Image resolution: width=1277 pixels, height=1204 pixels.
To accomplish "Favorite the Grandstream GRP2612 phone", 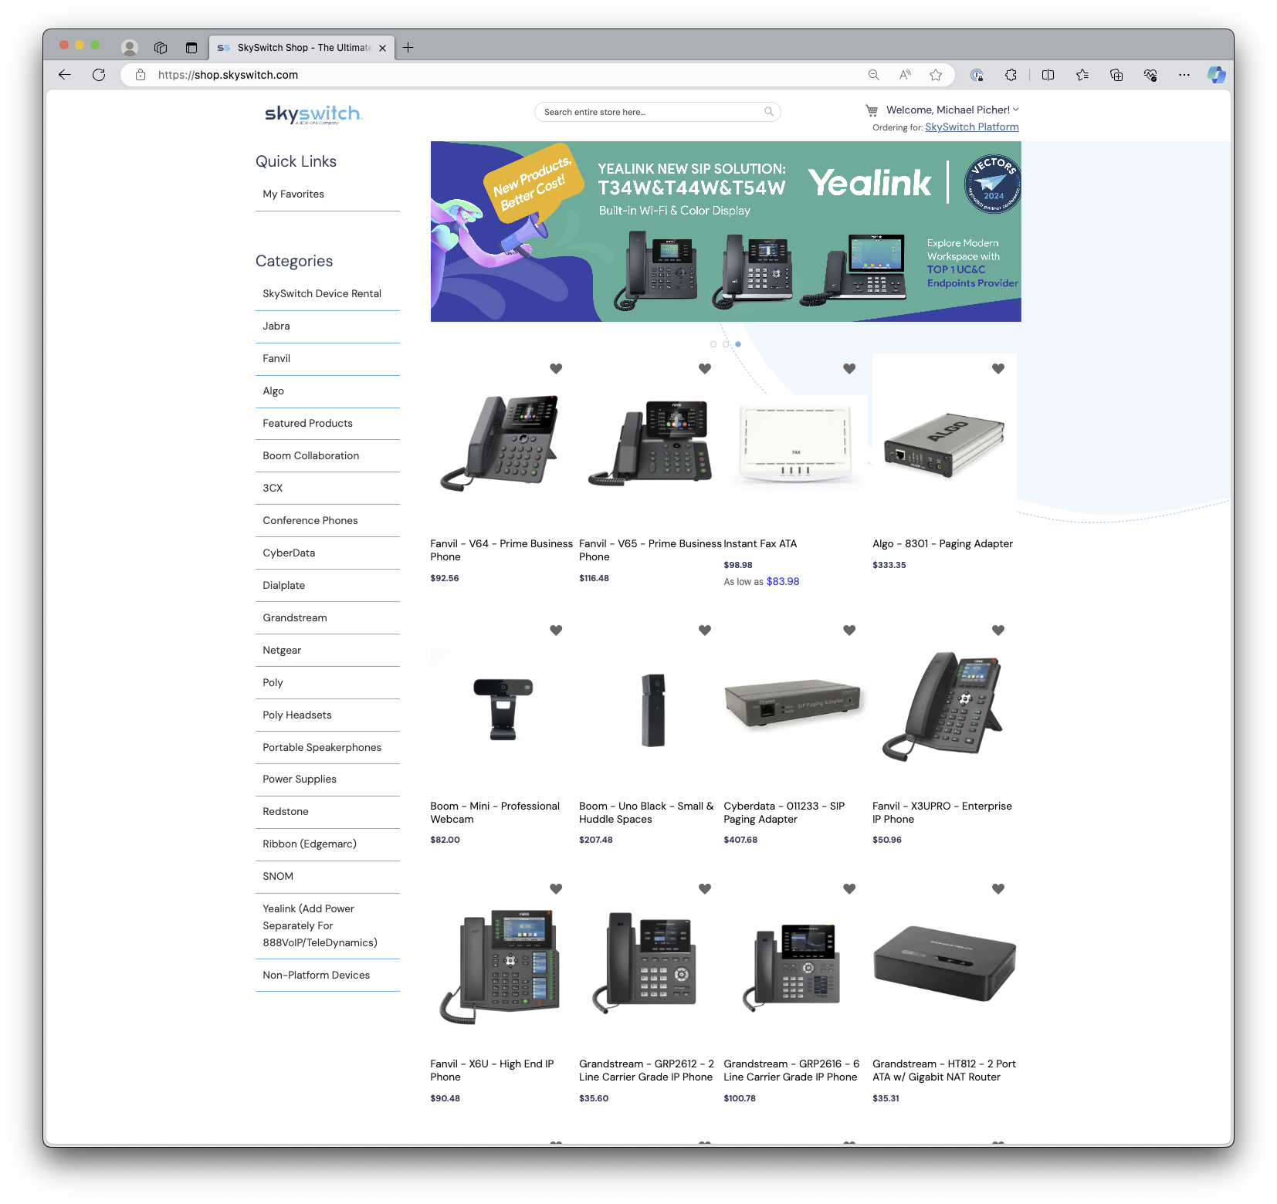I will (x=705, y=889).
